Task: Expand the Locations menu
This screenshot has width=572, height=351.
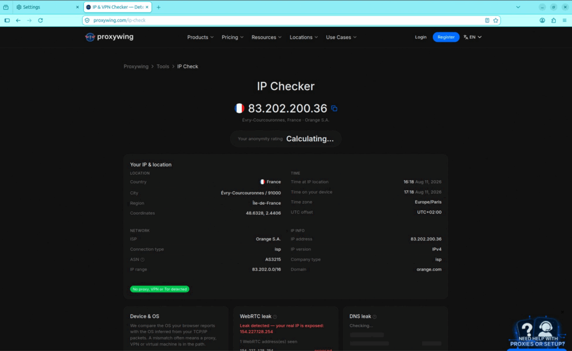Action: coord(303,37)
